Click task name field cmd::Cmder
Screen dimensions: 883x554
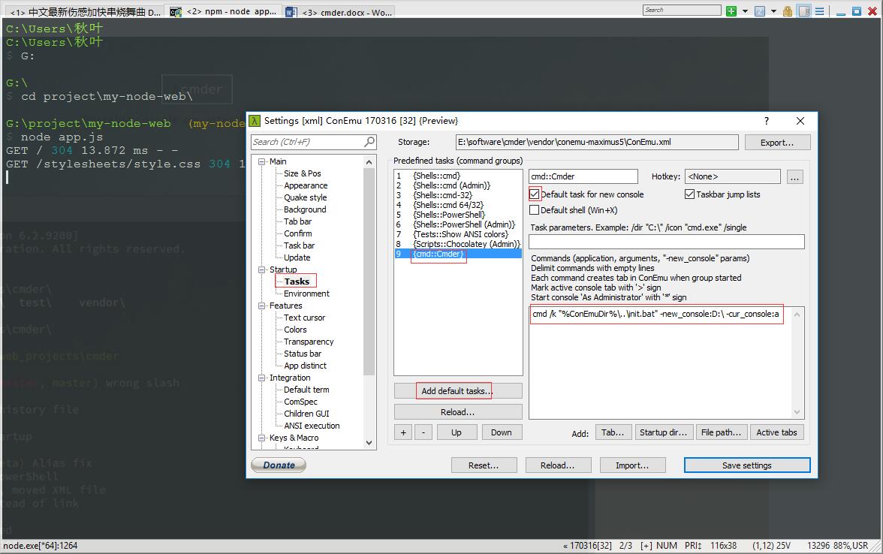[583, 177]
